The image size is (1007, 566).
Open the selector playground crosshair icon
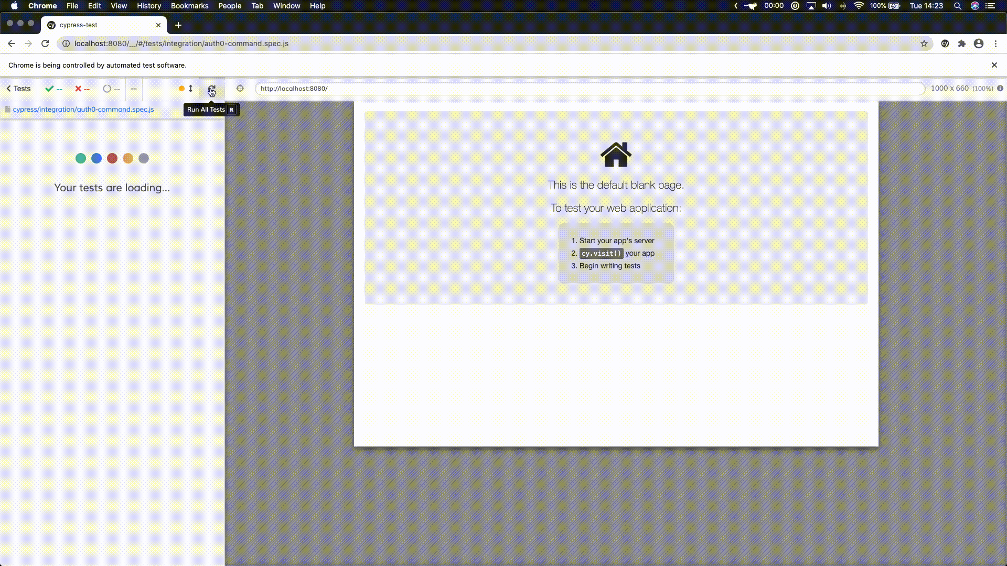click(240, 89)
